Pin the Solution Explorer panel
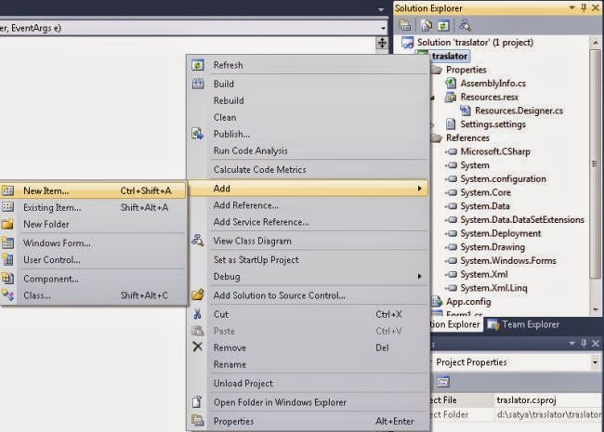 [584, 7]
